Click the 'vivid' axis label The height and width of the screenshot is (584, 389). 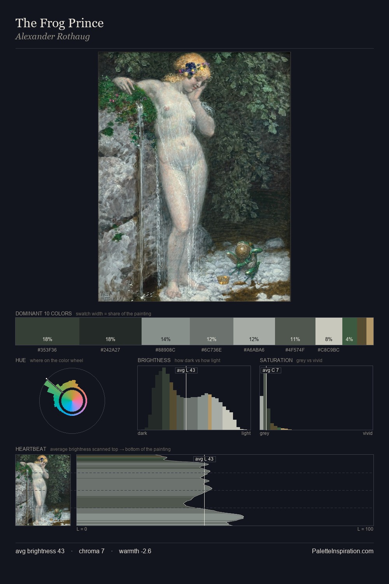(x=368, y=433)
